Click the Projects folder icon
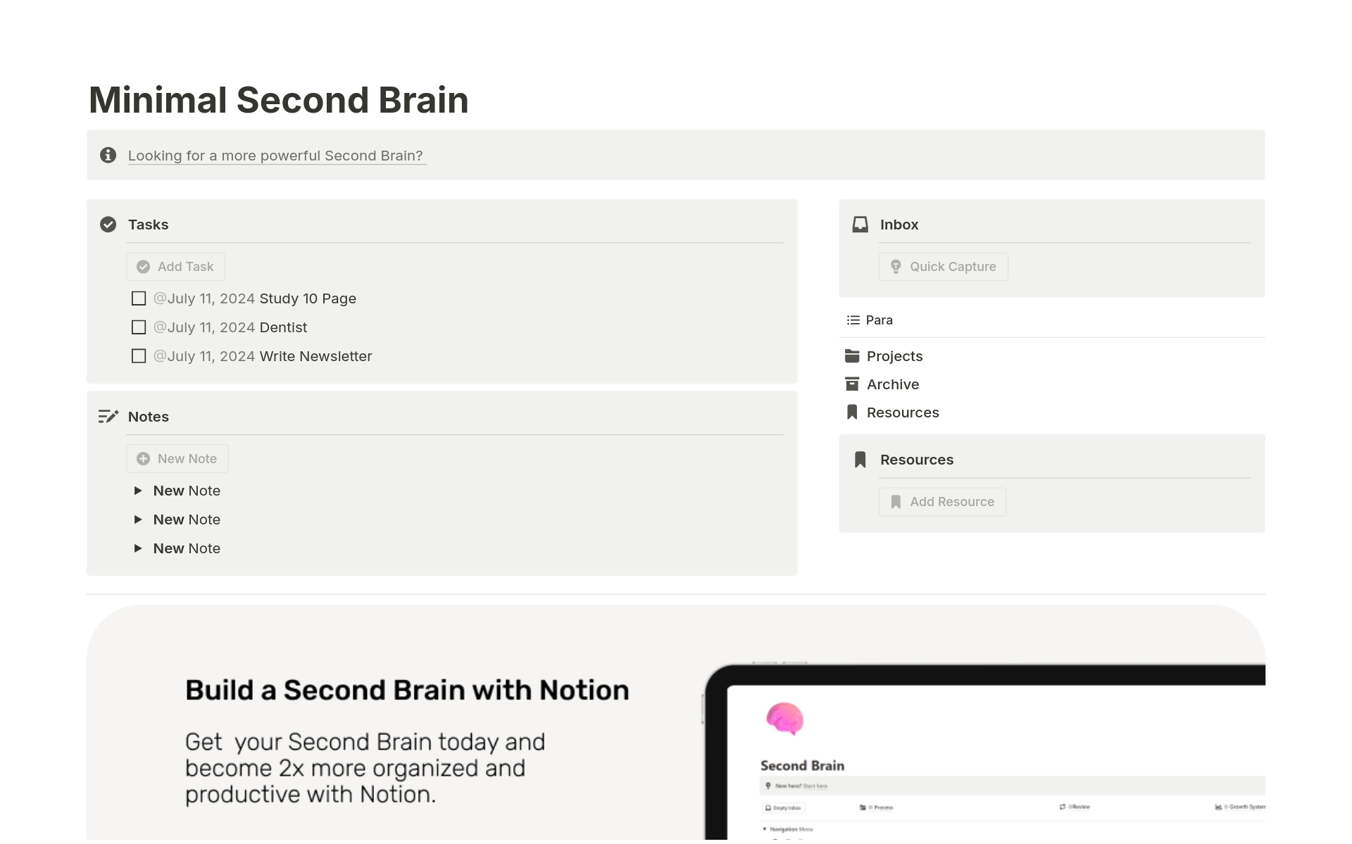This screenshot has width=1352, height=844. [852, 355]
